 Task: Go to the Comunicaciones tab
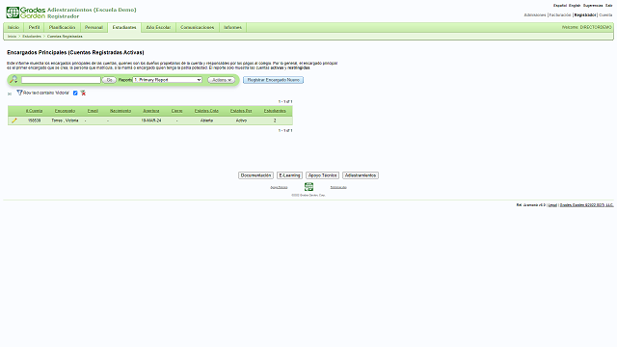coord(197,27)
